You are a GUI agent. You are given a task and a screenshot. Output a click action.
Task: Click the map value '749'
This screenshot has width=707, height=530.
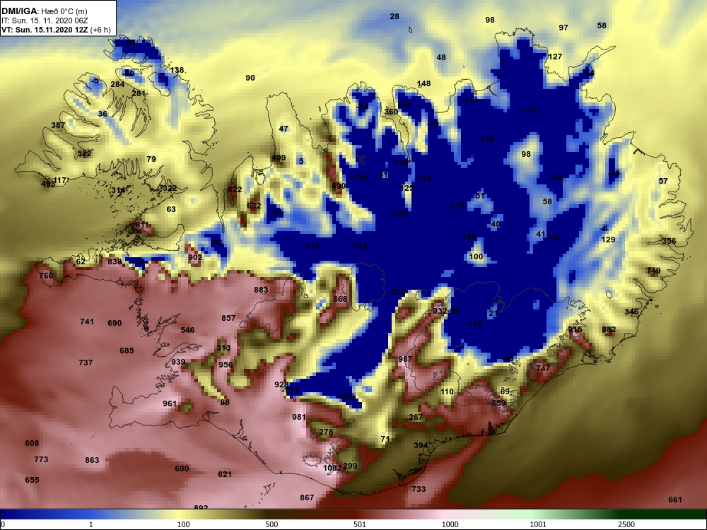coord(653,271)
